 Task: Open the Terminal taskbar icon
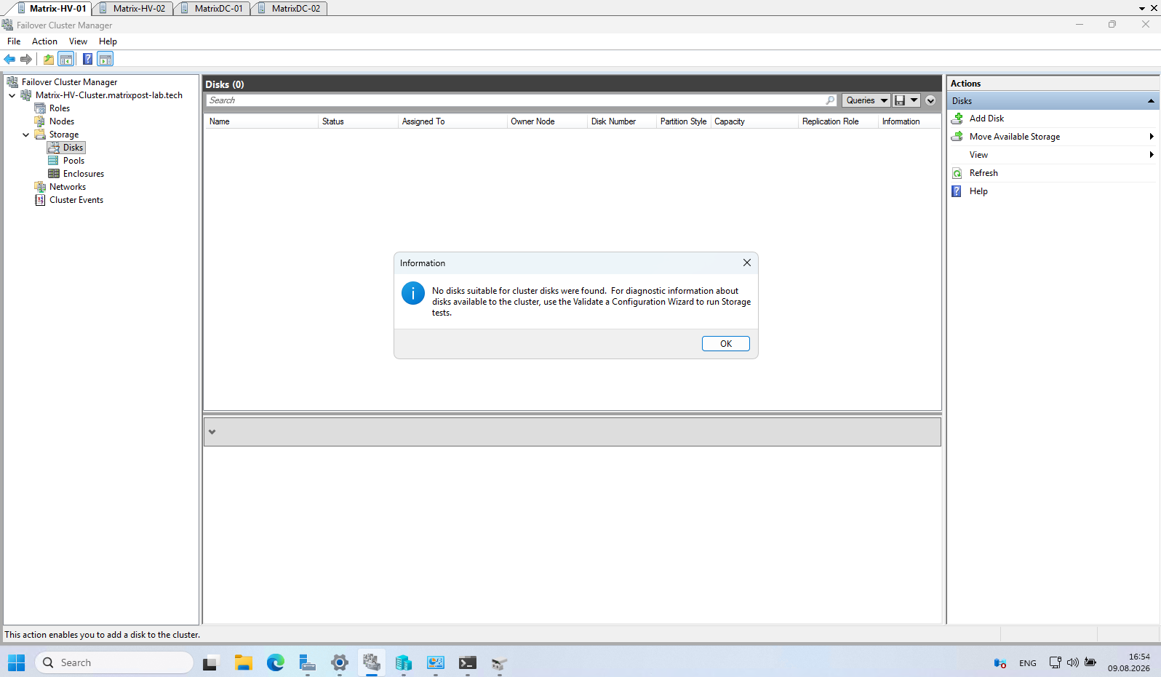467,662
